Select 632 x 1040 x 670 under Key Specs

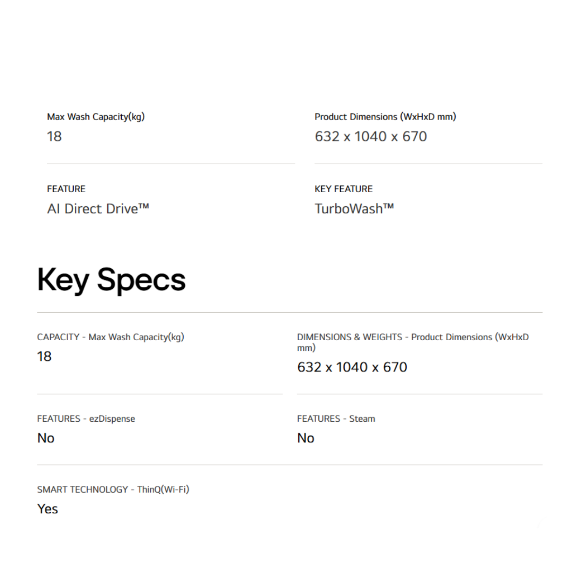click(352, 367)
